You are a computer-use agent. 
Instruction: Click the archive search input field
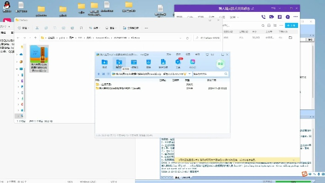tap(208, 74)
